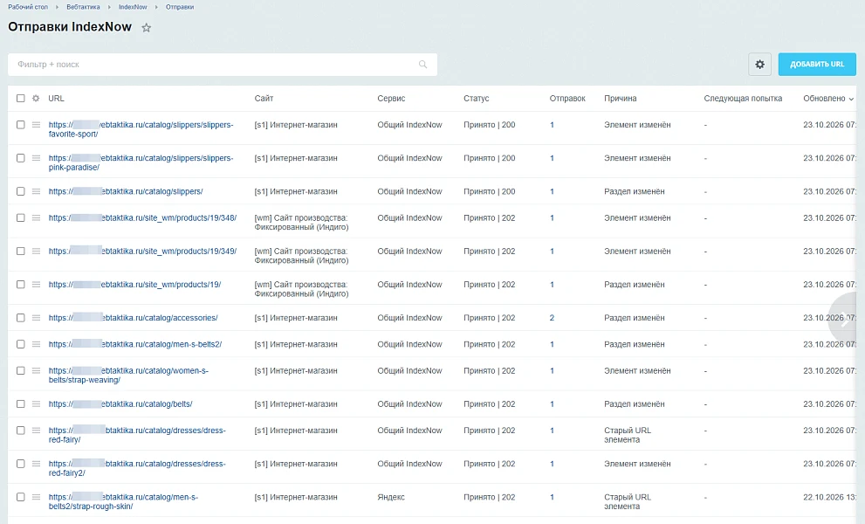Check the dress-red-fairy2/ row checkbox
Image resolution: width=865 pixels, height=524 pixels.
point(20,464)
